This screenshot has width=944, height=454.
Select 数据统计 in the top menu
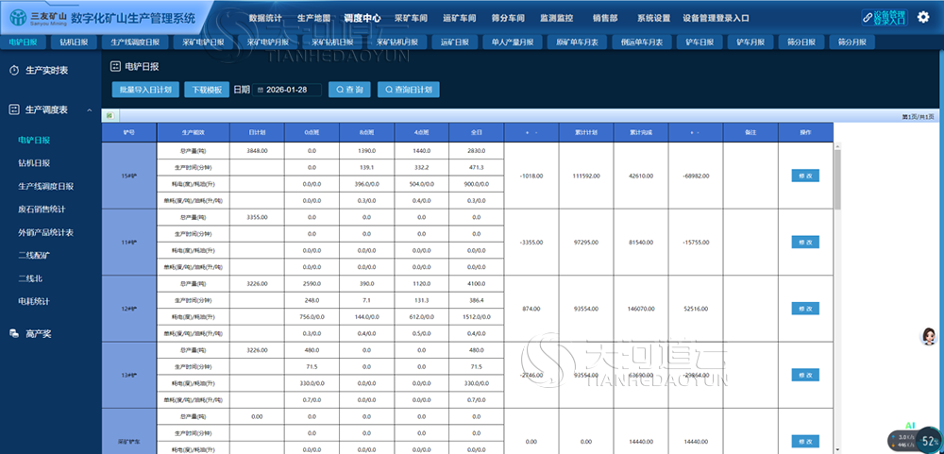click(265, 18)
